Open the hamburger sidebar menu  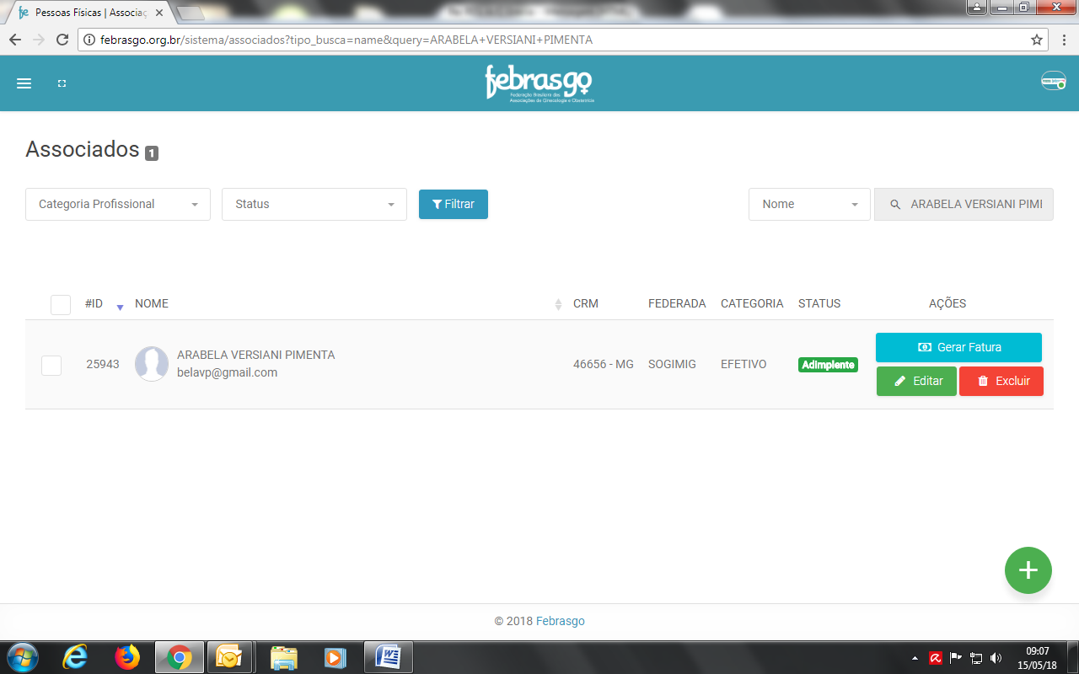[x=24, y=83]
